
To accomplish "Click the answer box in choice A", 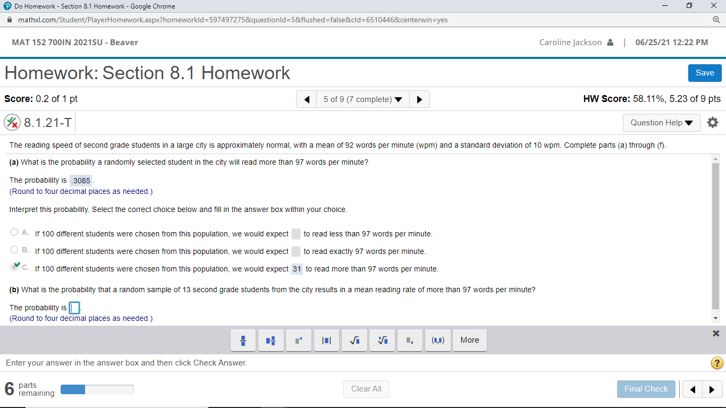I will pos(296,234).
